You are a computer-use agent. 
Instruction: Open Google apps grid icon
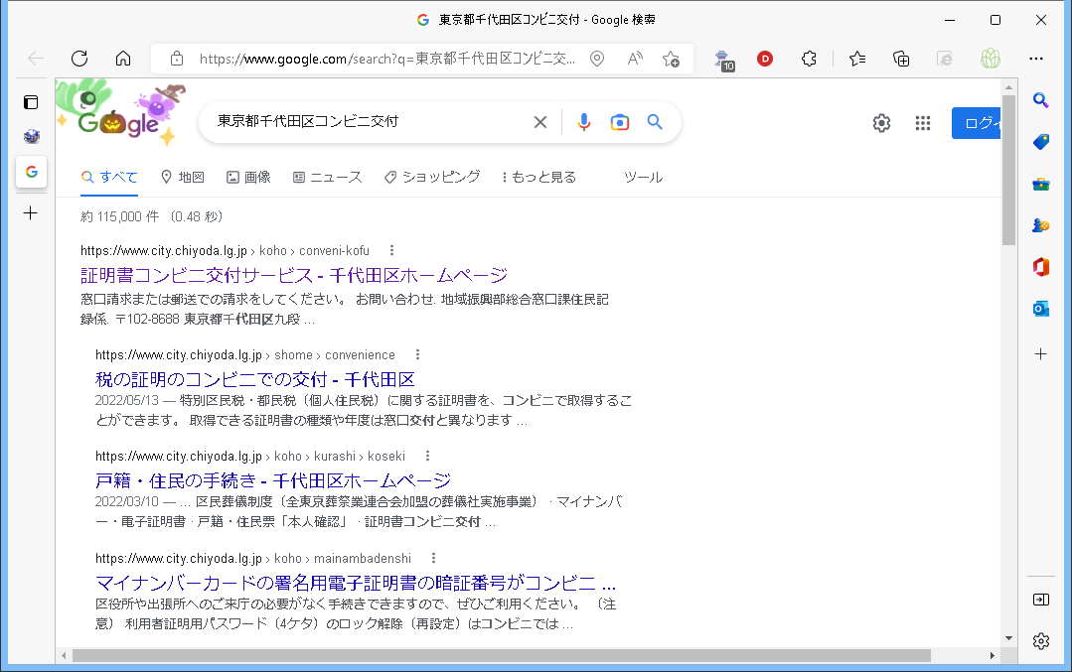[x=923, y=123]
